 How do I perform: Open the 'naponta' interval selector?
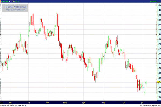pyautogui.click(x=154, y=1)
